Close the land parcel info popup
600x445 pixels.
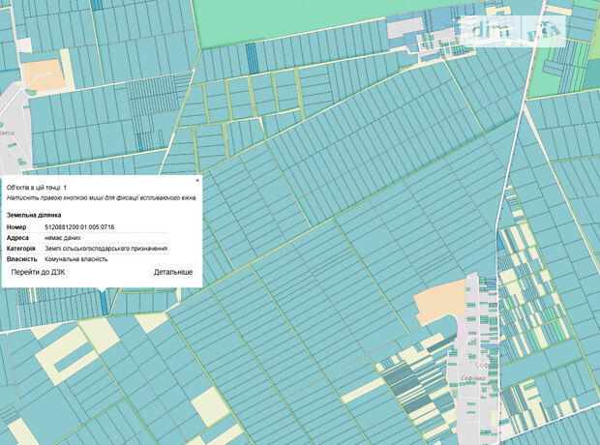click(197, 180)
